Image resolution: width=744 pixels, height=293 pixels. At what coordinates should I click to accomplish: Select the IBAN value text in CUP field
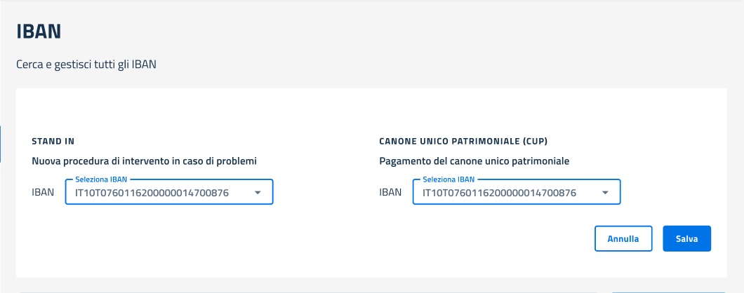[x=499, y=193]
